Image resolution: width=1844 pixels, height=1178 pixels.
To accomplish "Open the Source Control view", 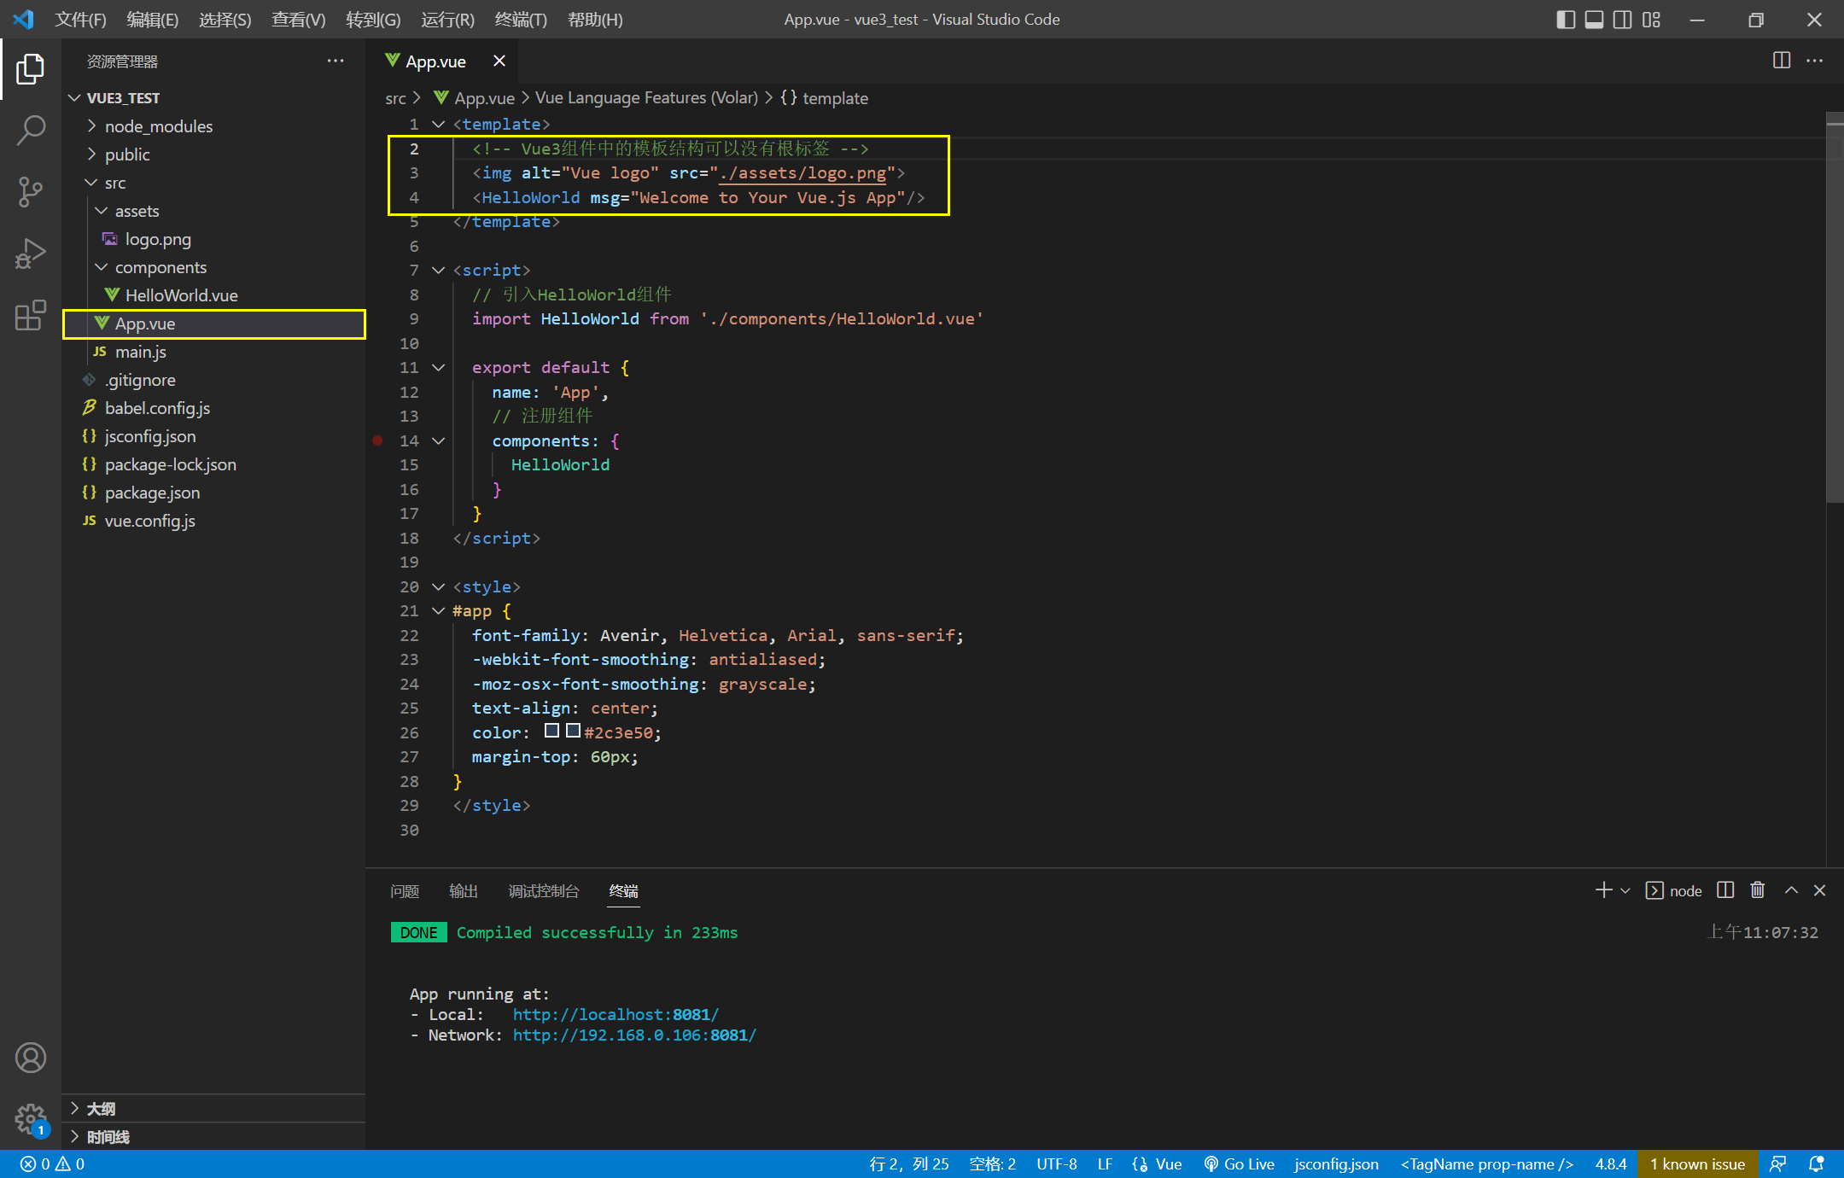I will (31, 192).
